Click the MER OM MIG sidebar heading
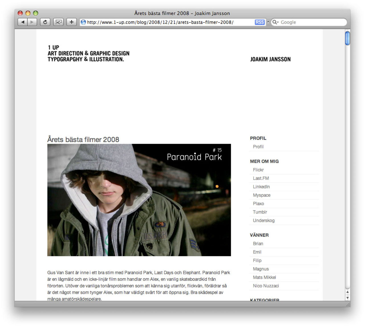The height and width of the screenshot is (327, 365). coord(264,161)
